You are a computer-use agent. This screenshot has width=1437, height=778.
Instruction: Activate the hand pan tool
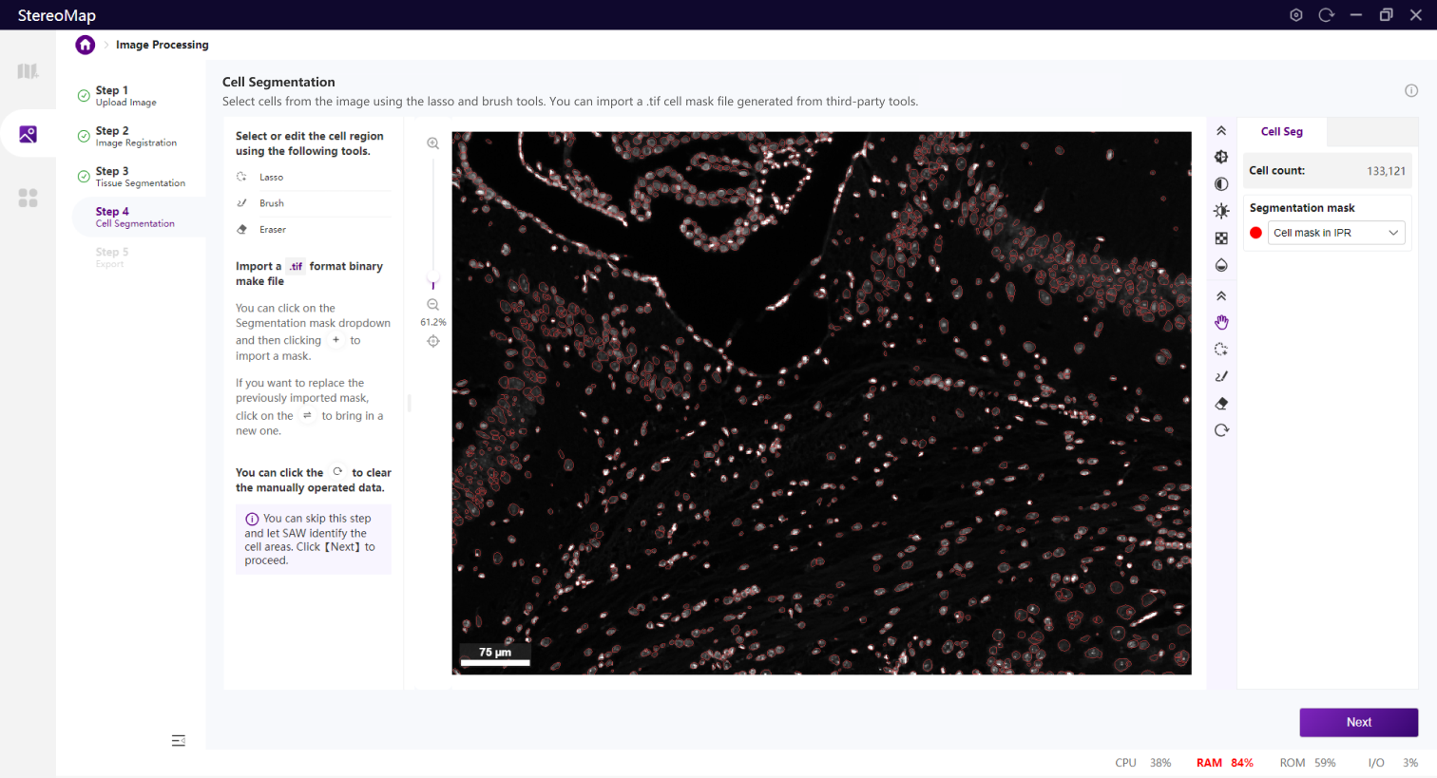(1221, 323)
